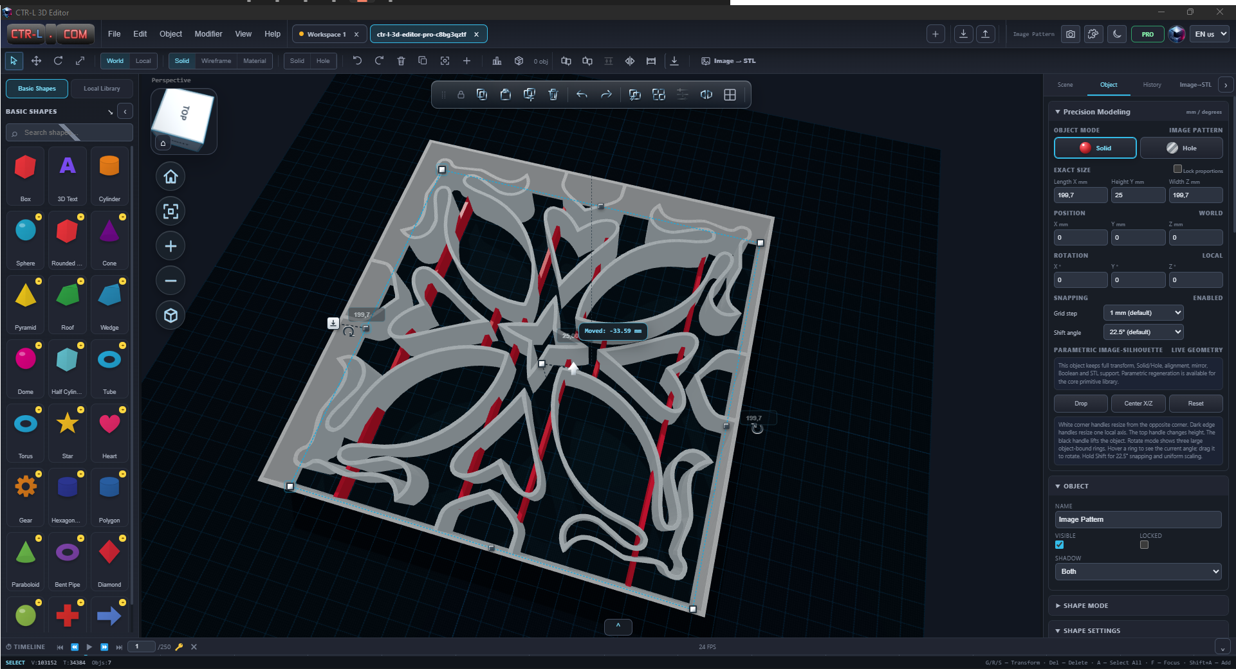The image size is (1236, 669).
Task: Toggle the isometric cube view button
Action: [x=171, y=316]
